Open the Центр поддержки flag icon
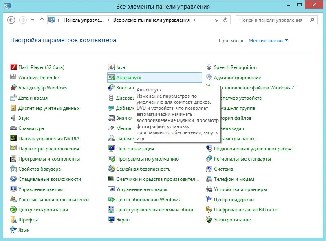 209,199
